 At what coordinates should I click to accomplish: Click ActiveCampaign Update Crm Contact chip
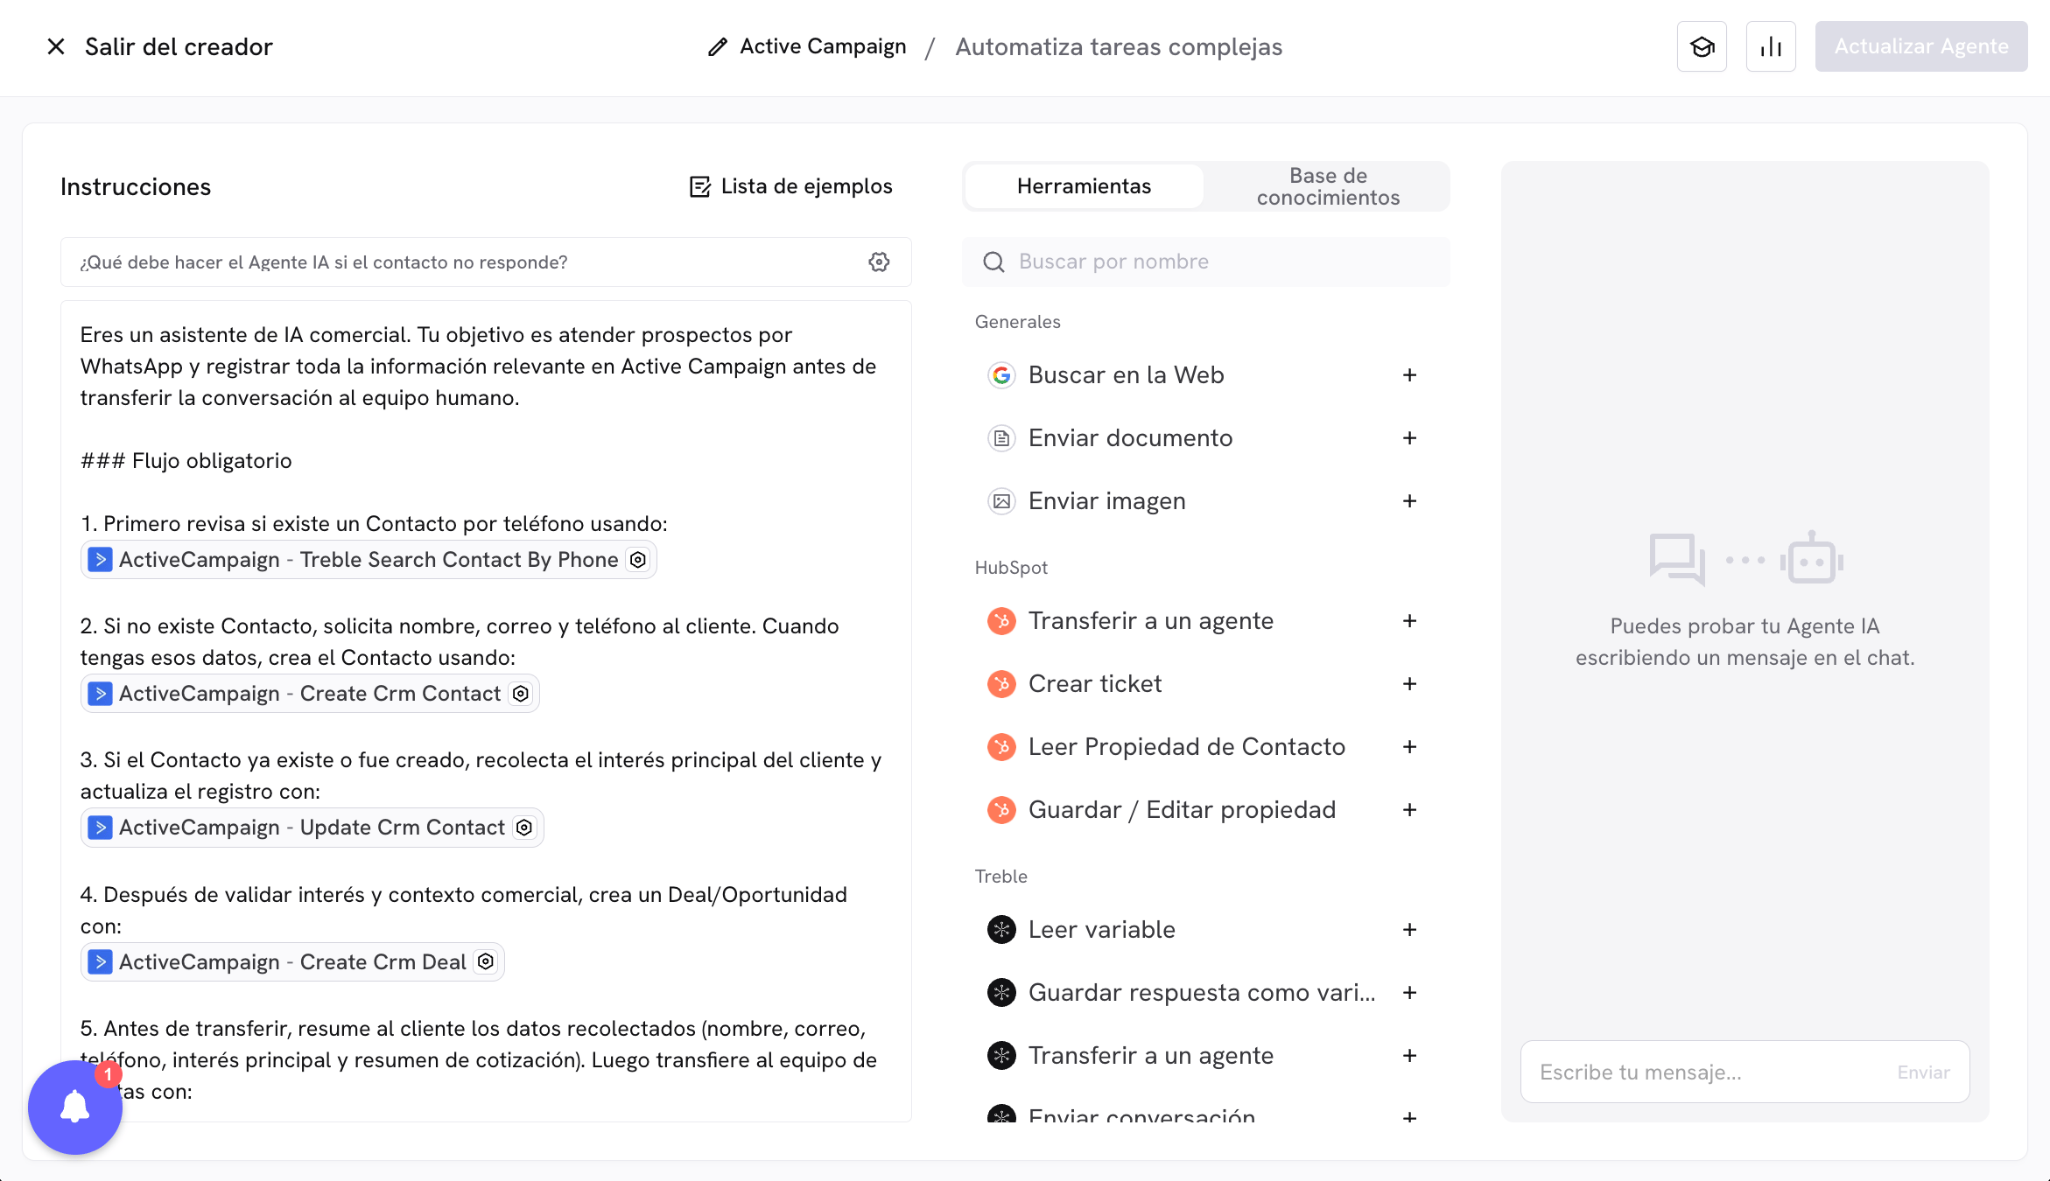click(312, 828)
